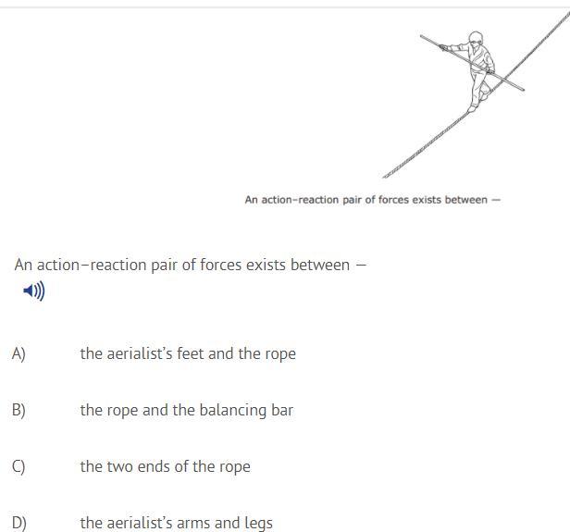Play the question audio with the speaker icon
Screen dimensions: 570x532
pyautogui.click(x=34, y=291)
